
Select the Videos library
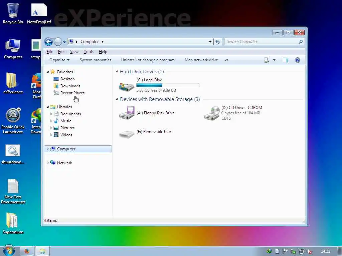pos(66,135)
